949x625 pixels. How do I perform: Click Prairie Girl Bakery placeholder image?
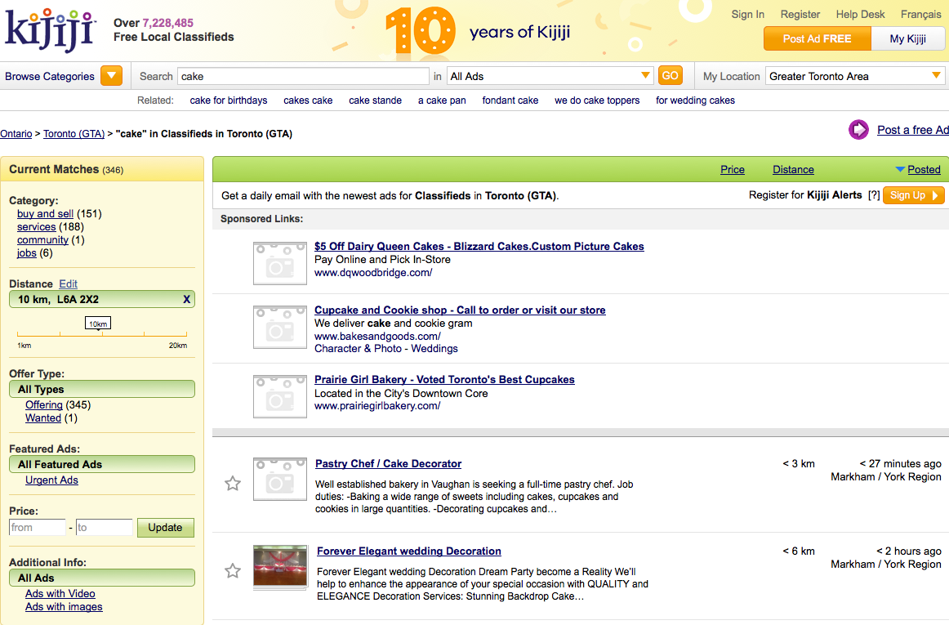pyautogui.click(x=279, y=397)
